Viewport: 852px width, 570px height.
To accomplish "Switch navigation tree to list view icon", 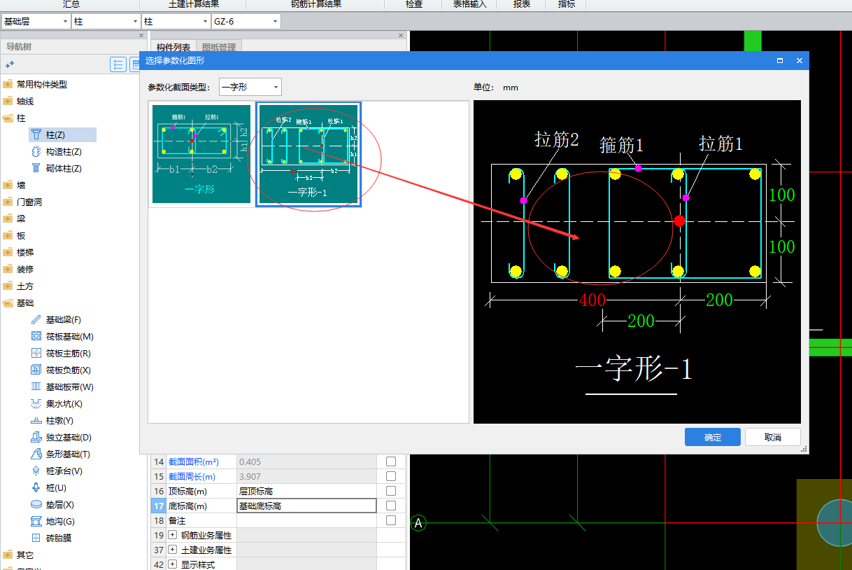I will point(118,65).
